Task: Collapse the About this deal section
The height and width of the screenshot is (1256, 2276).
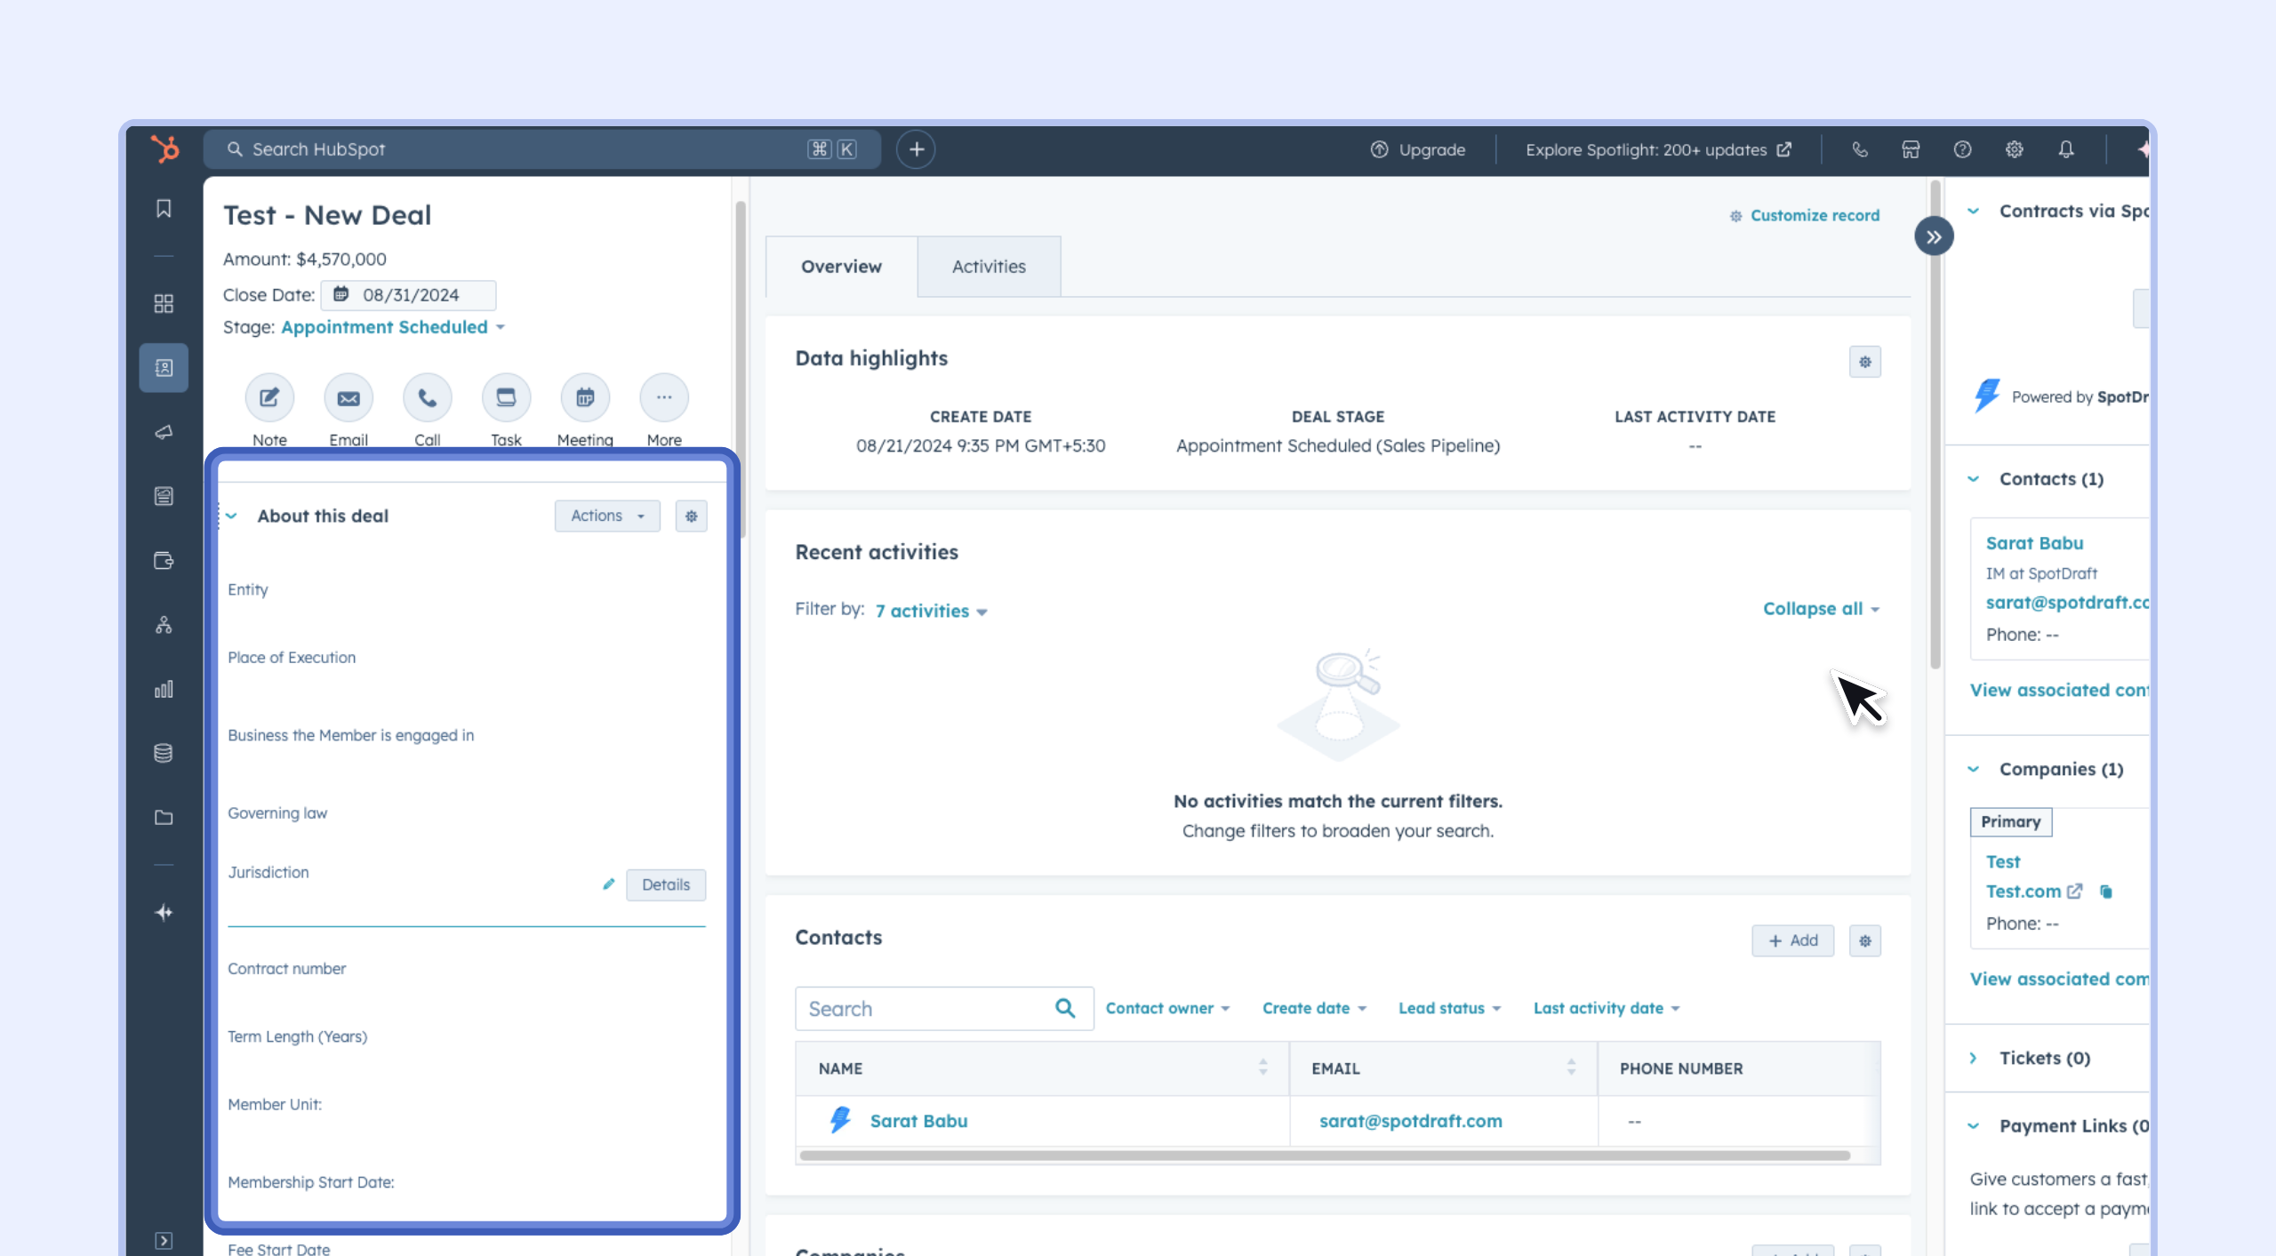Action: pyautogui.click(x=232, y=516)
